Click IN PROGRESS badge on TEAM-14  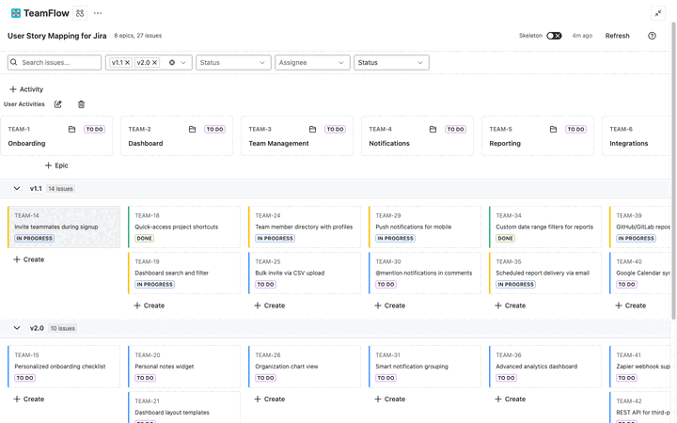34,238
